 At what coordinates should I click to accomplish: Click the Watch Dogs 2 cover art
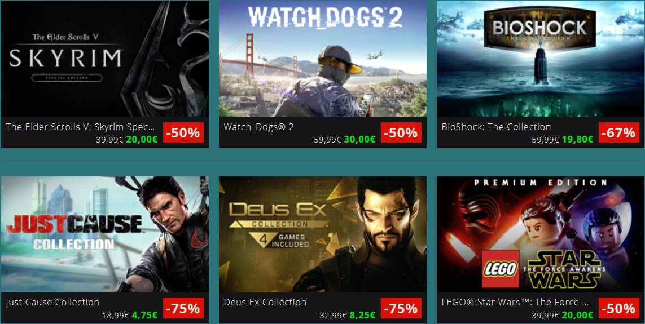click(323, 59)
